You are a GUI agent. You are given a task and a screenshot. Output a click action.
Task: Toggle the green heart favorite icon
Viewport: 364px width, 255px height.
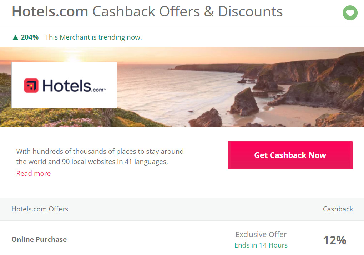pos(350,13)
